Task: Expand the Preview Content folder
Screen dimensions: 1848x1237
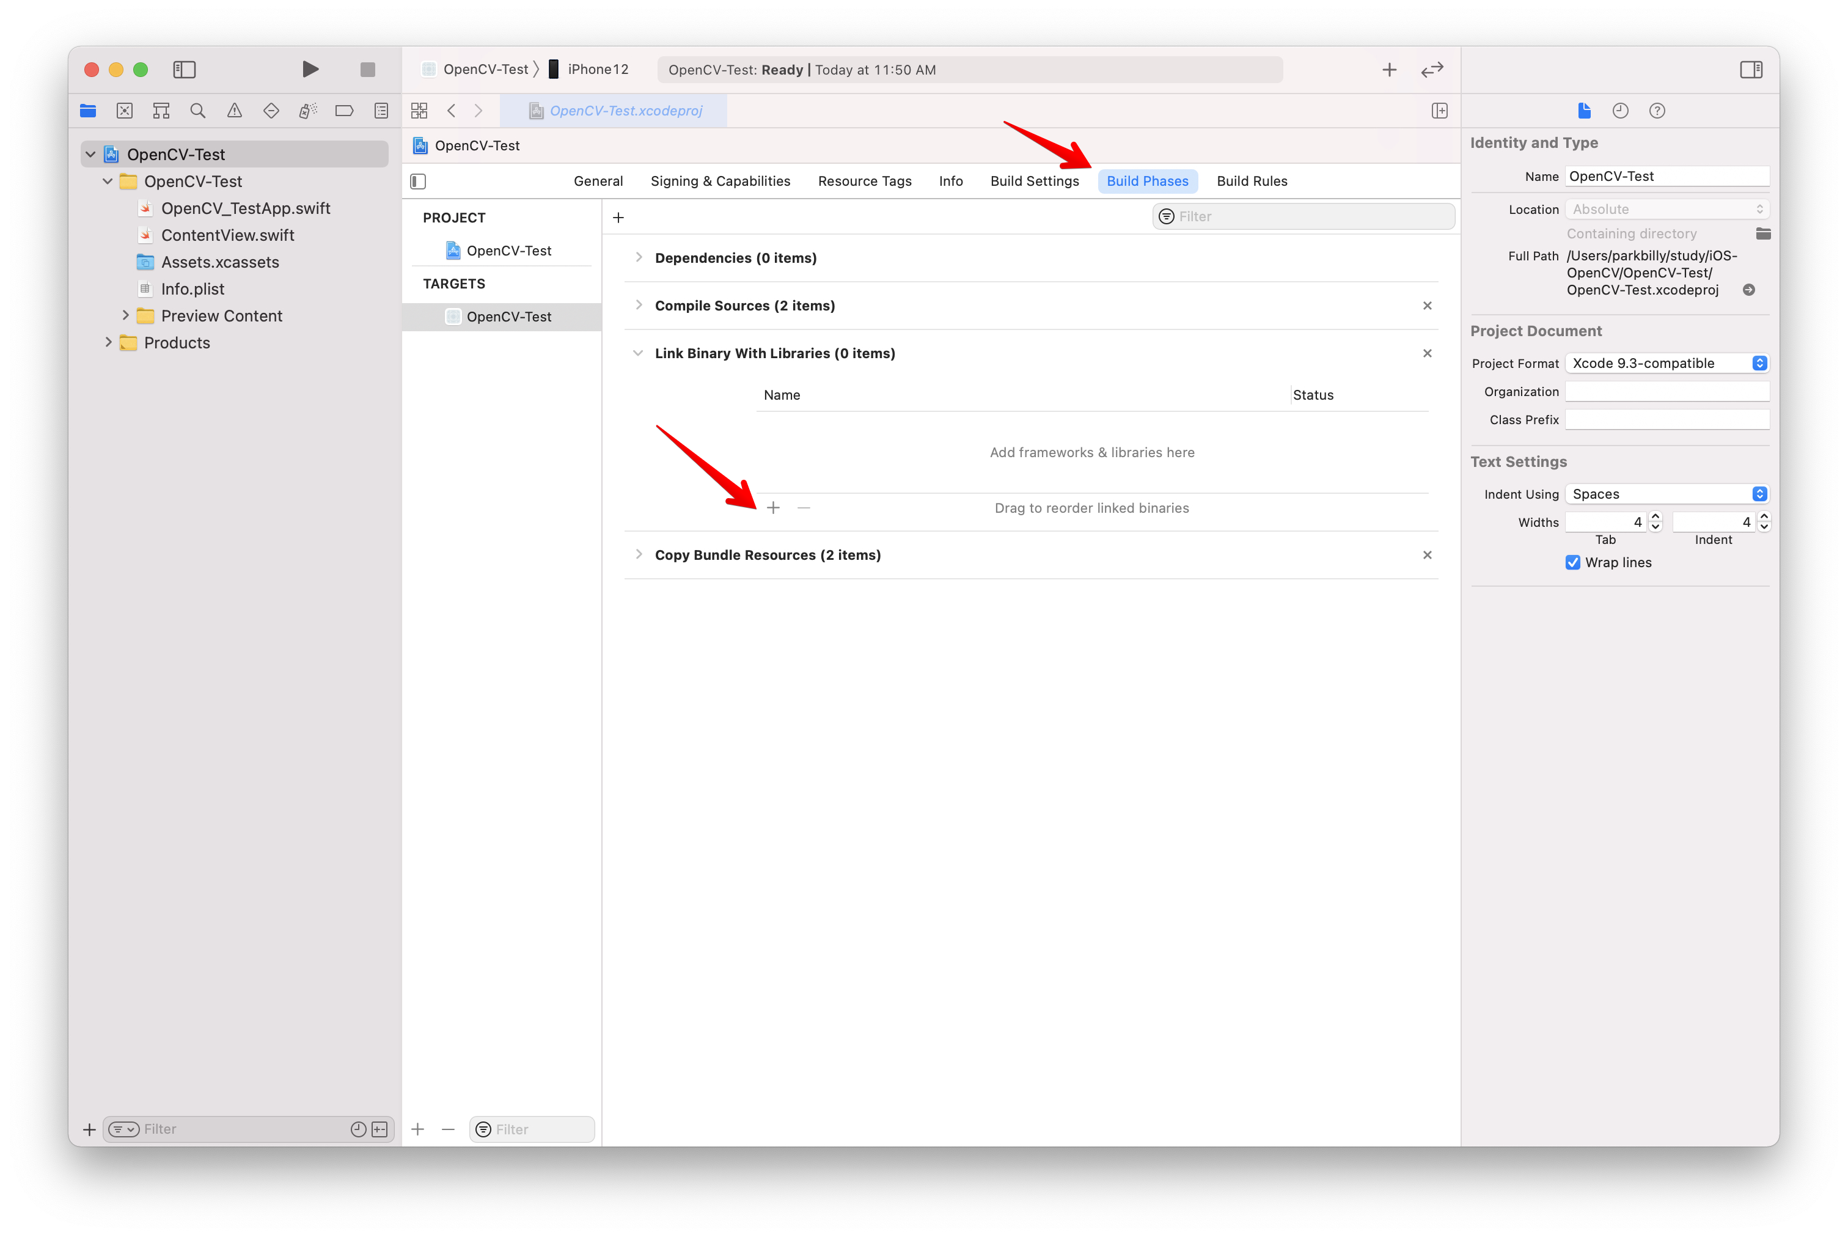Action: coord(125,315)
